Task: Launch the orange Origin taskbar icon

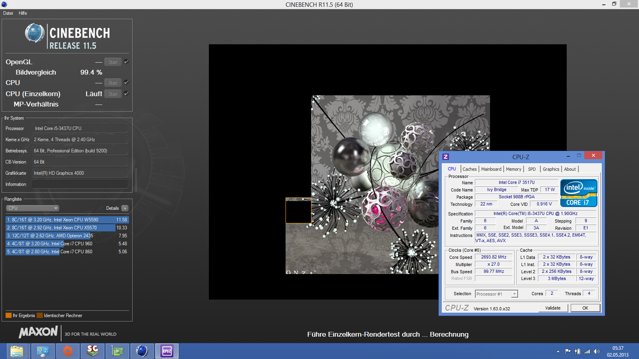Action: [68, 351]
